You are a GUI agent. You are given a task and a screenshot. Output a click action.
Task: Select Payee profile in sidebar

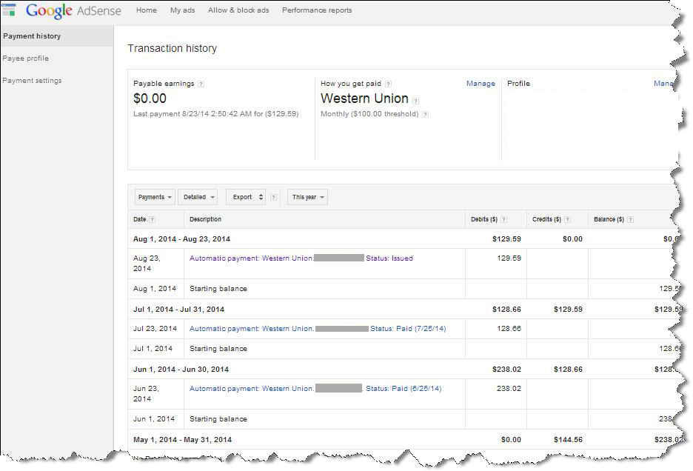coord(26,59)
